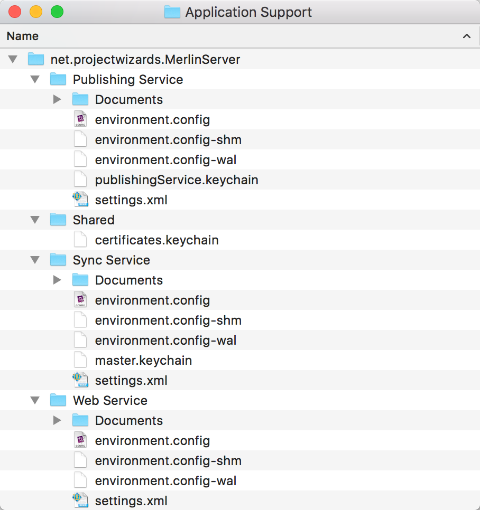Sort by the Name column header

click(240, 36)
